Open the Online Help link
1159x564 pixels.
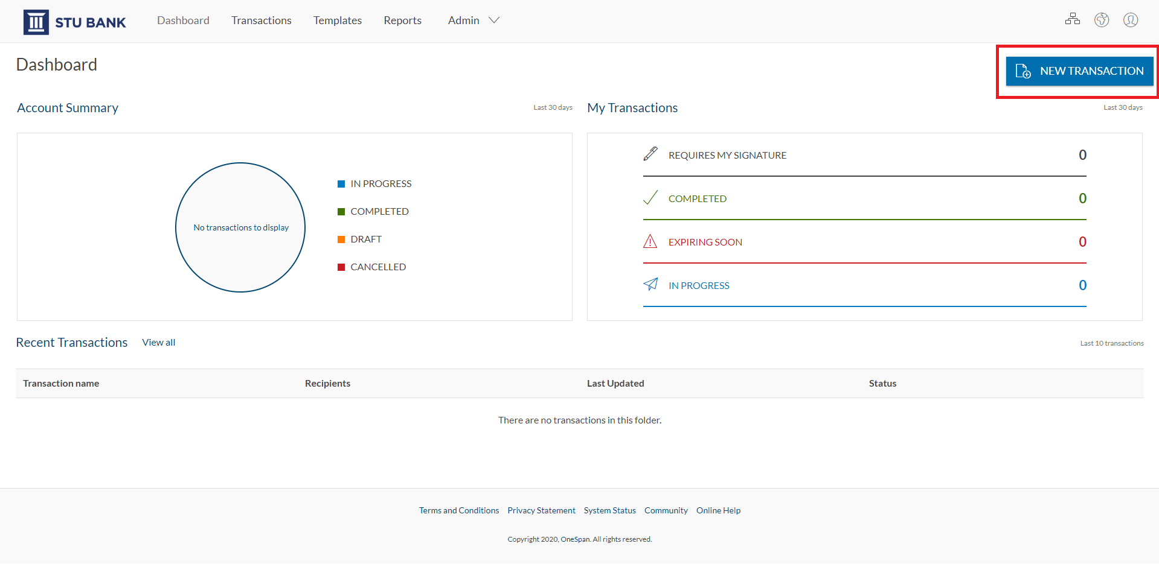tap(719, 510)
